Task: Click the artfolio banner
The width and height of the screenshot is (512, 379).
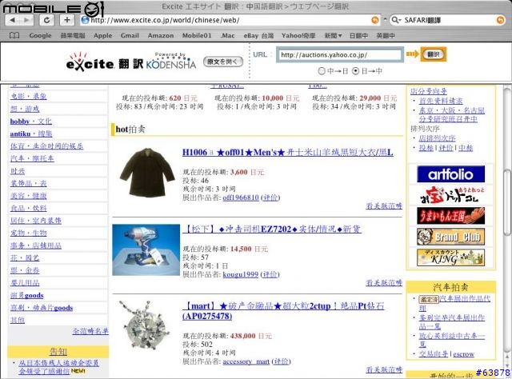Action: tap(450, 174)
